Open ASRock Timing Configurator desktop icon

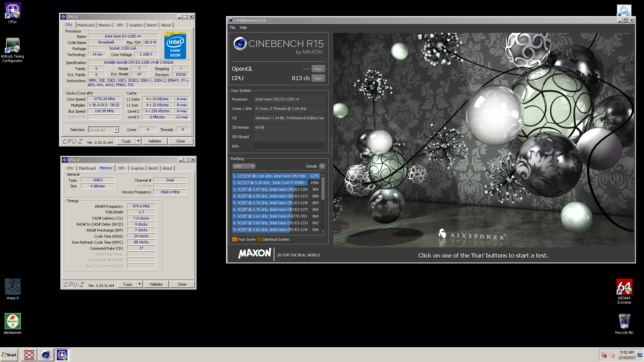click(12, 50)
